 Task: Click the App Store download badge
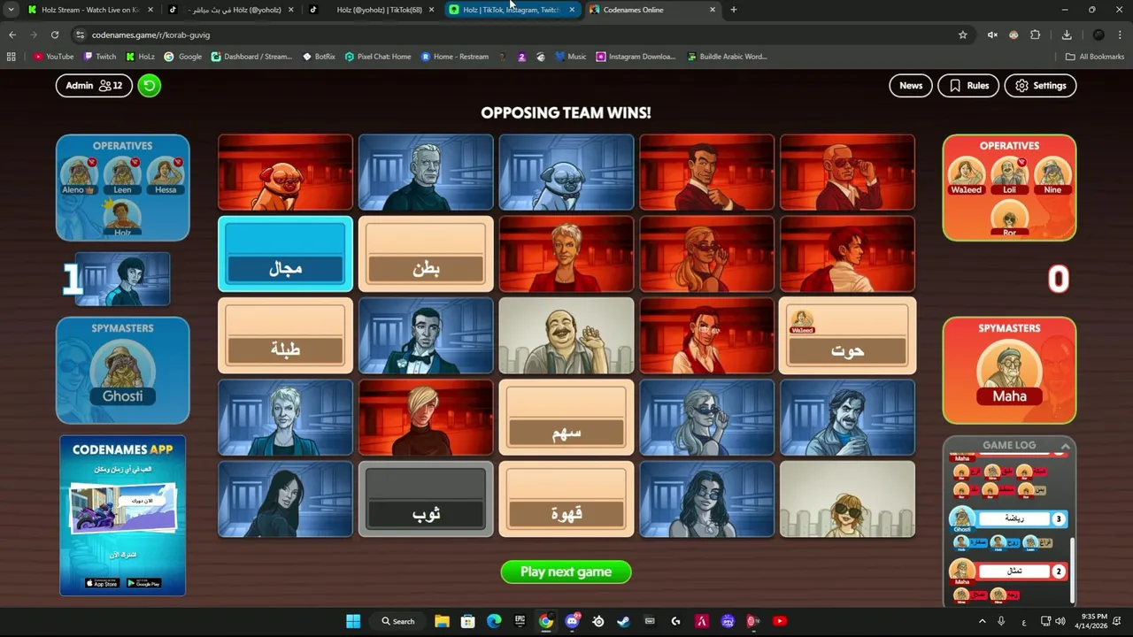(102, 583)
